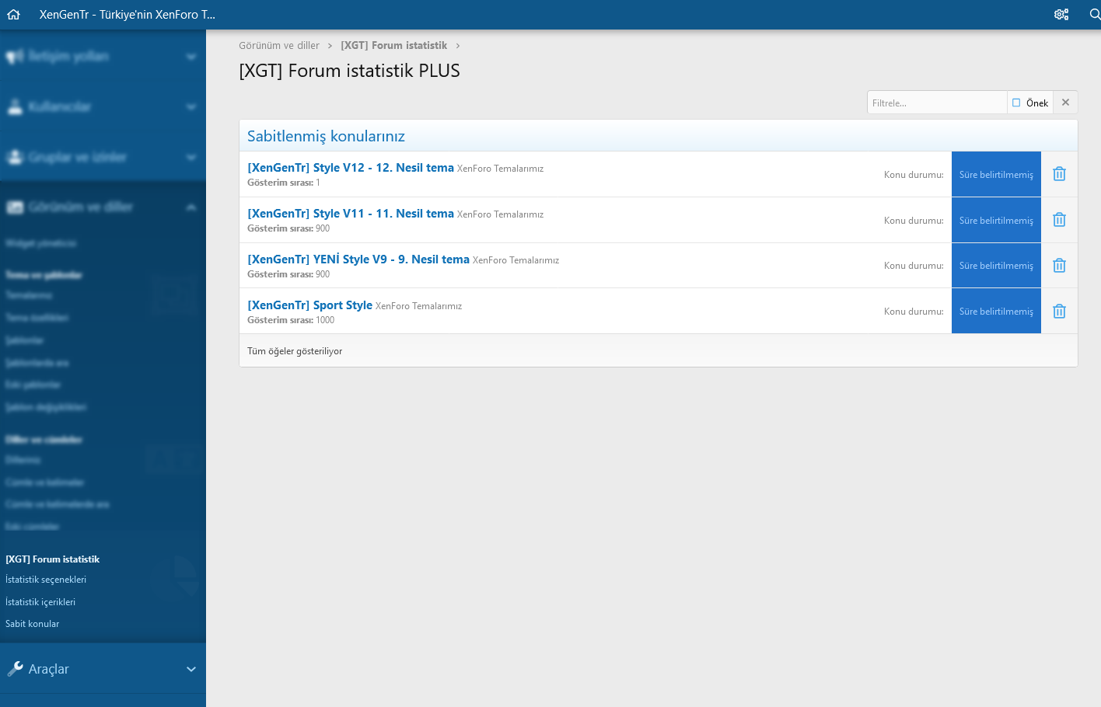The height and width of the screenshot is (707, 1101).
Task: Delete the Style V12 pinned topic
Action: click(1059, 174)
